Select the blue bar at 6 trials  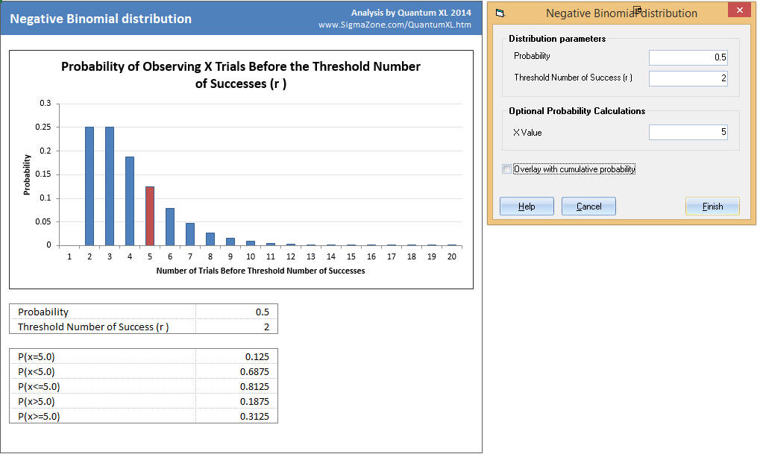tap(170, 227)
